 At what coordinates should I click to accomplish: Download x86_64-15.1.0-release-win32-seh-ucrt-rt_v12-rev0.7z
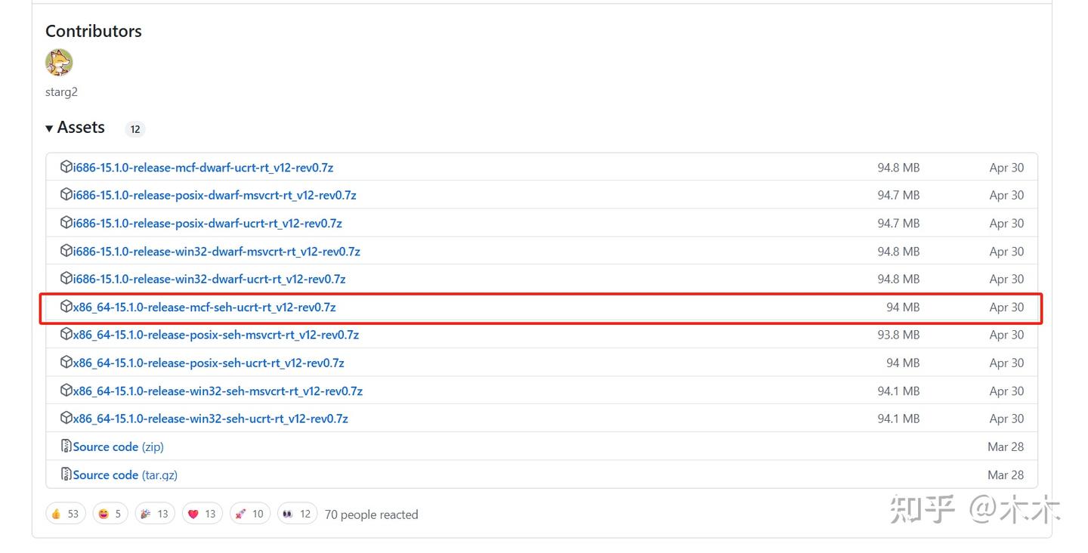point(211,419)
